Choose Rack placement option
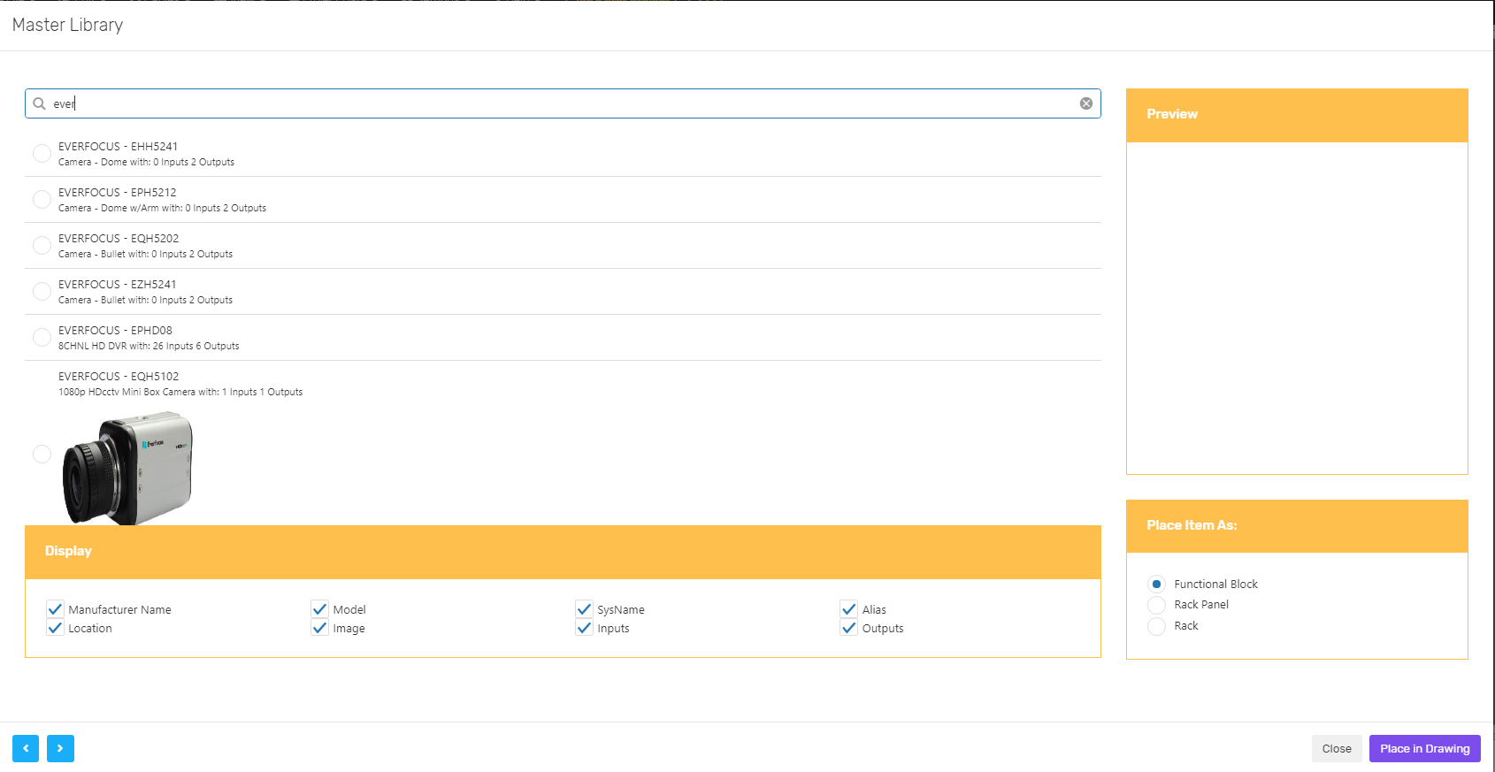This screenshot has width=1495, height=772. [x=1156, y=626]
